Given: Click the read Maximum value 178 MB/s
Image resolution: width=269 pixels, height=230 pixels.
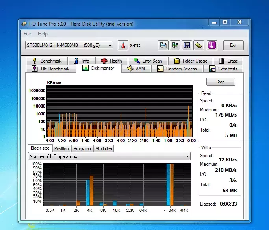Looking at the screenshot, I should [x=226, y=115].
